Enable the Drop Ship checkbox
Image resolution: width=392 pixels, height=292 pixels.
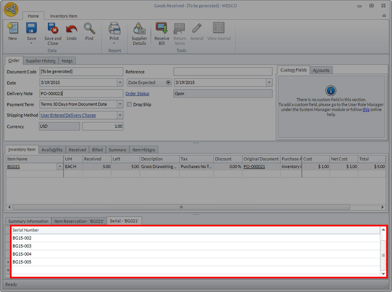click(x=130, y=105)
